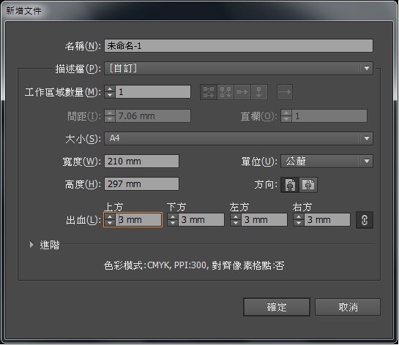The height and width of the screenshot is (345, 399).
Task: Select landscape orientation icon
Action: (308, 185)
